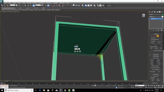Select the Face constraint radio

(x=151, y=81)
